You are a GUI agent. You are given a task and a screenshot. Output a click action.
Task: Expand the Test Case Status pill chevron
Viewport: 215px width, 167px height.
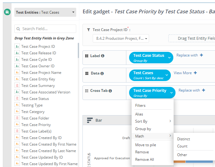coord(169,58)
